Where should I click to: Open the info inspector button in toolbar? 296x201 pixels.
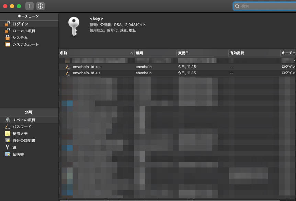pos(41,6)
